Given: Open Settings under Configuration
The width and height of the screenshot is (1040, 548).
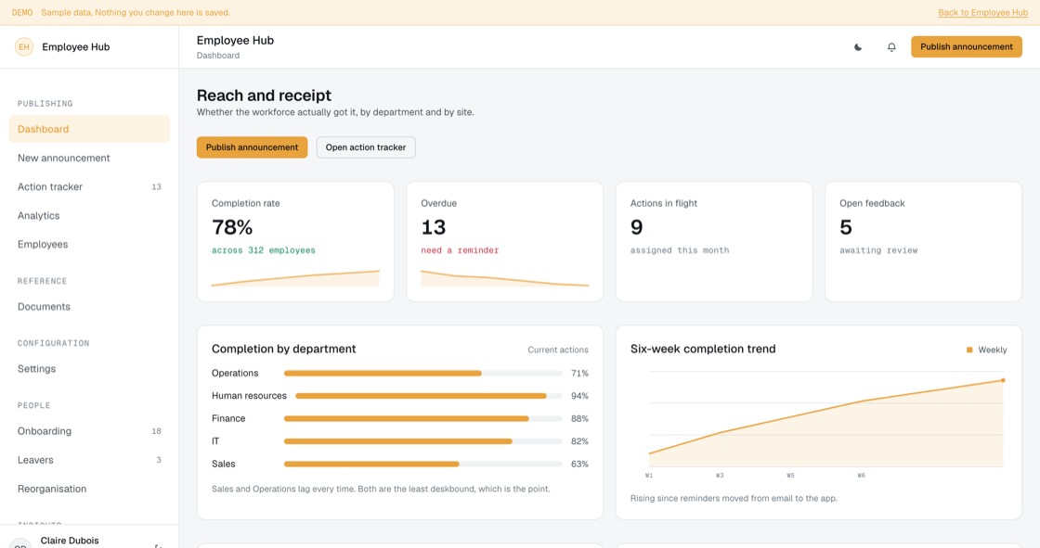Looking at the screenshot, I should pos(89,368).
